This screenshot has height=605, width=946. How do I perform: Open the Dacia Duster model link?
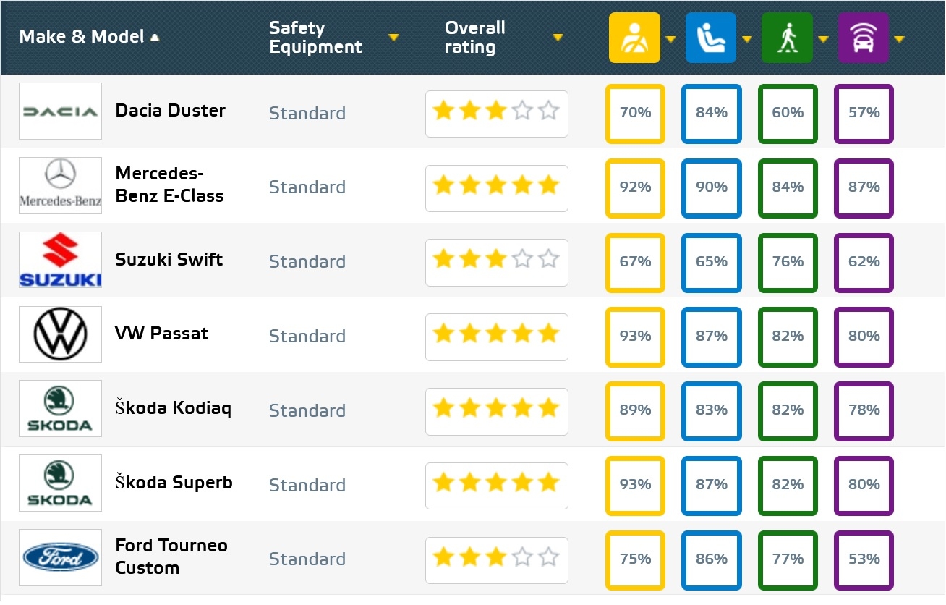pos(170,111)
